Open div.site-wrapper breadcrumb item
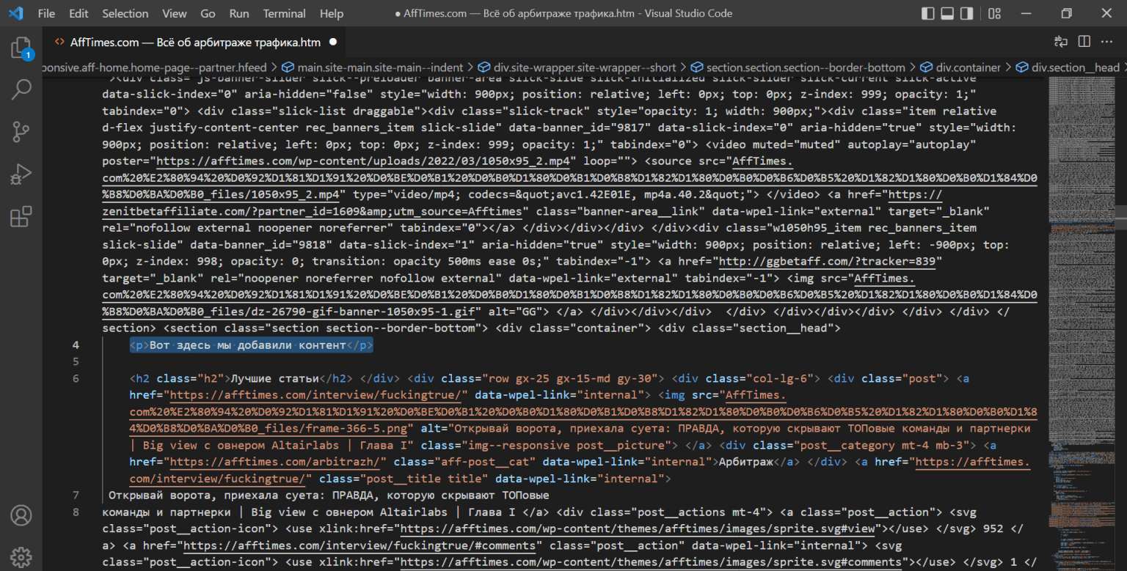1127x571 pixels. pos(577,67)
